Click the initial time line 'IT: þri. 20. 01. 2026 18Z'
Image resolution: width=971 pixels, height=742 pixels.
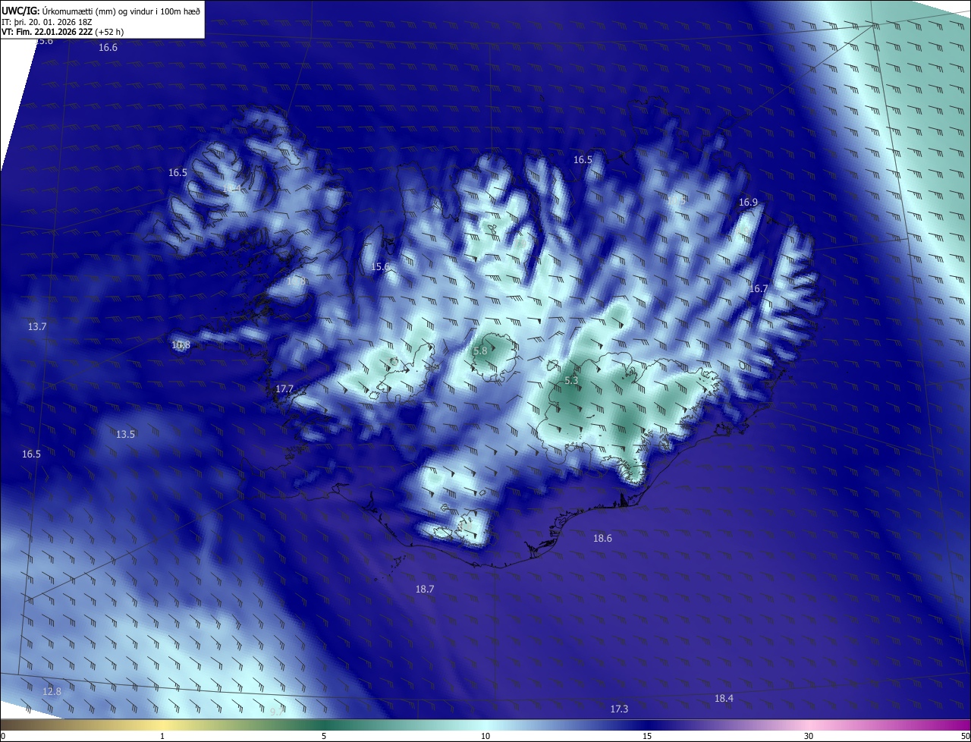47,22
